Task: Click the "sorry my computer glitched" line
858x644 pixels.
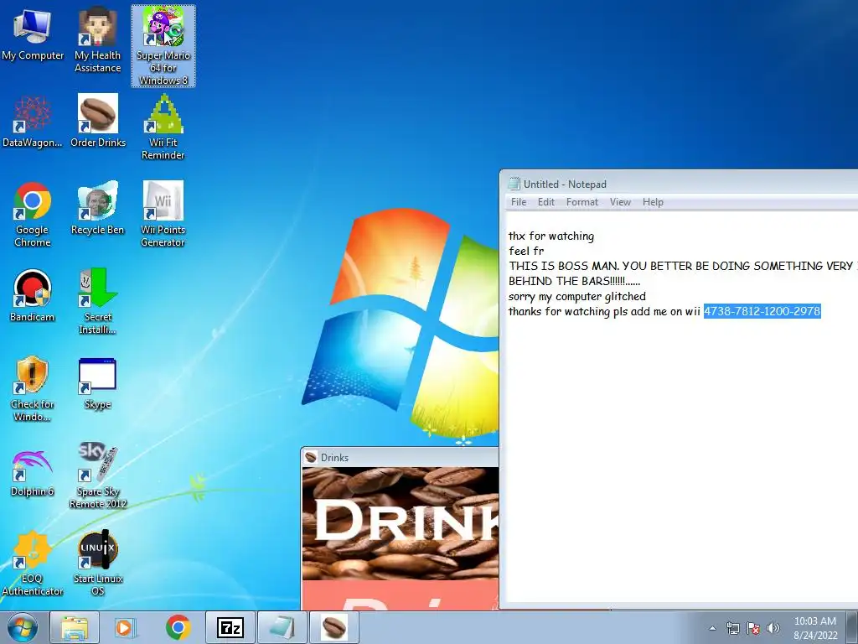Action: point(577,296)
